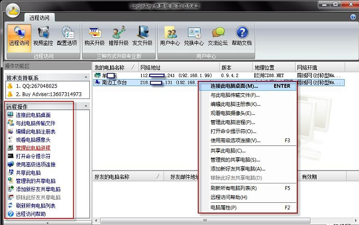
Task: Open the 视频监控 video monitoring tool
Action: (x=43, y=36)
